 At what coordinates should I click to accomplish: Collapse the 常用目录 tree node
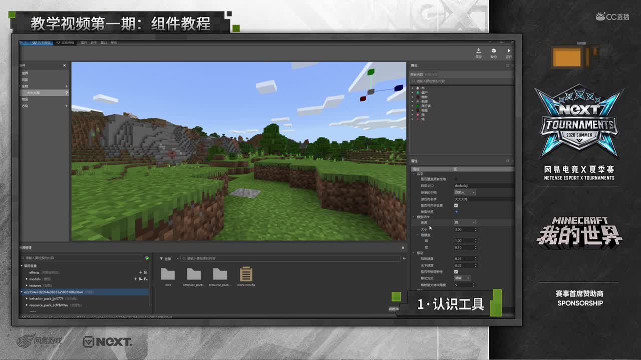pyautogui.click(x=22, y=265)
